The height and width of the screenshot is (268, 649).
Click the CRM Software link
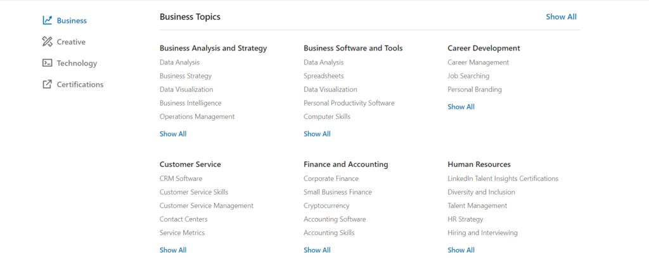(x=181, y=179)
